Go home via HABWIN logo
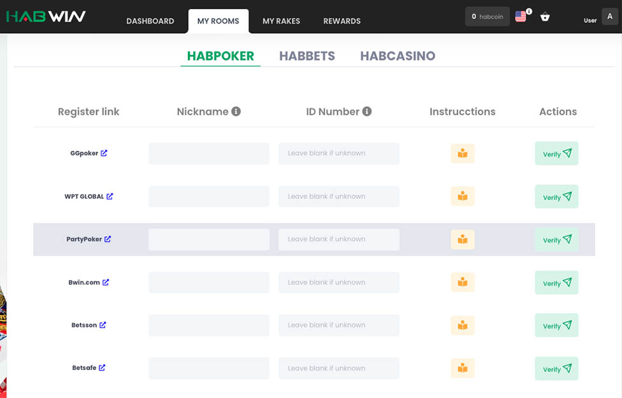The height and width of the screenshot is (398, 622). 46,17
